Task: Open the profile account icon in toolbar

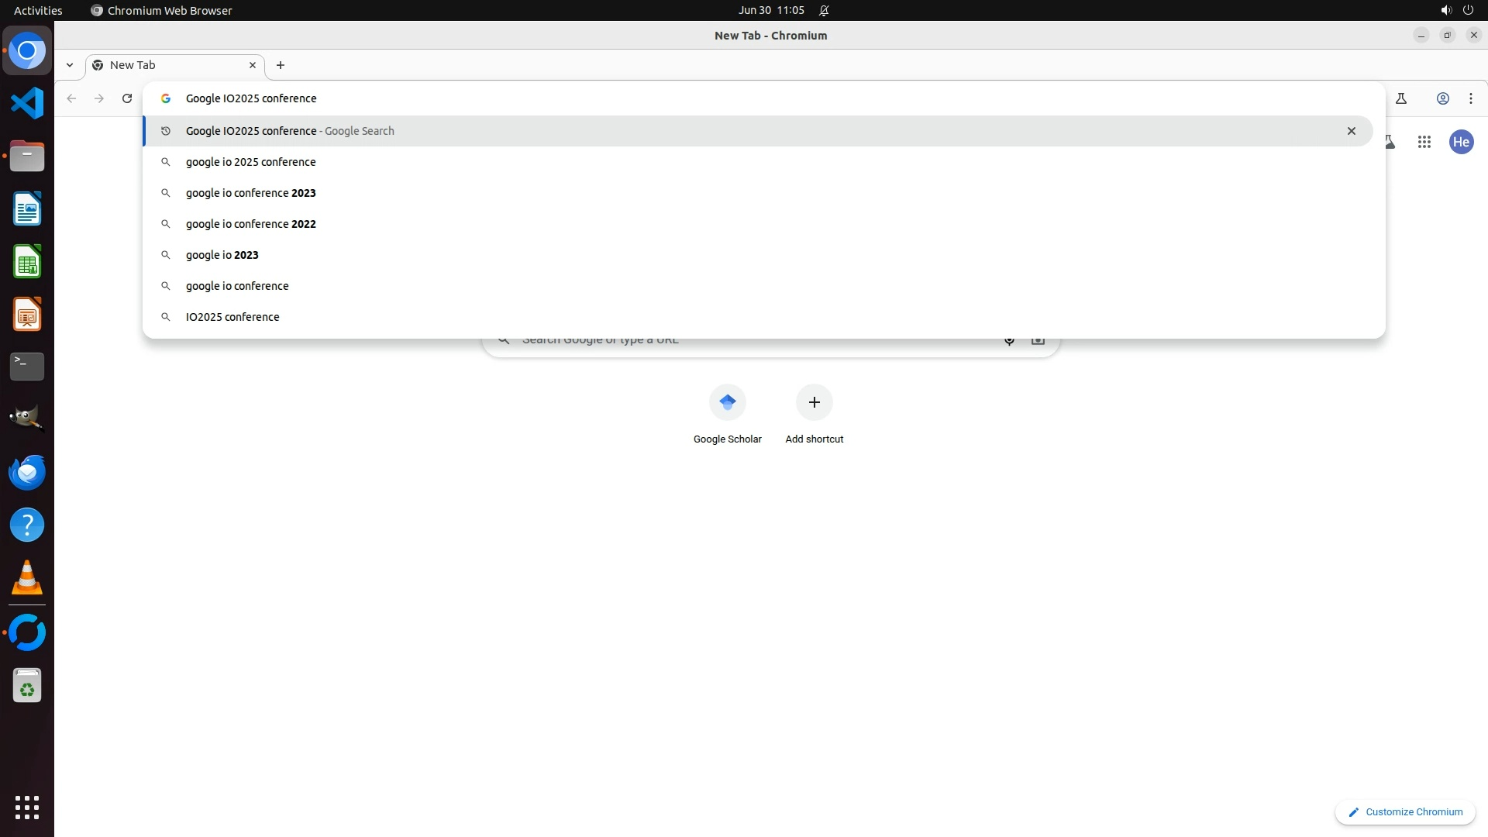Action: click(1442, 98)
